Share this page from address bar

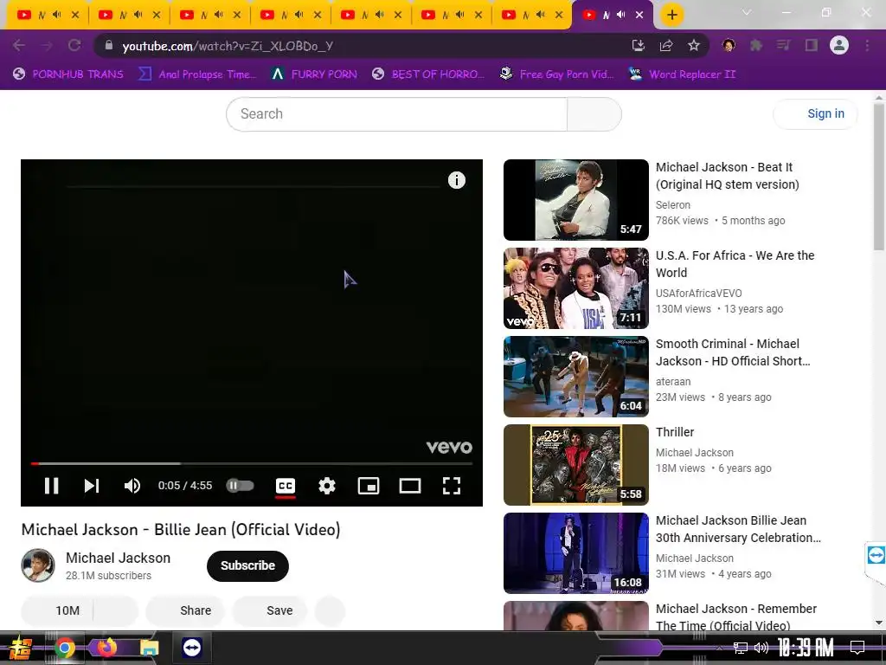pyautogui.click(x=666, y=46)
